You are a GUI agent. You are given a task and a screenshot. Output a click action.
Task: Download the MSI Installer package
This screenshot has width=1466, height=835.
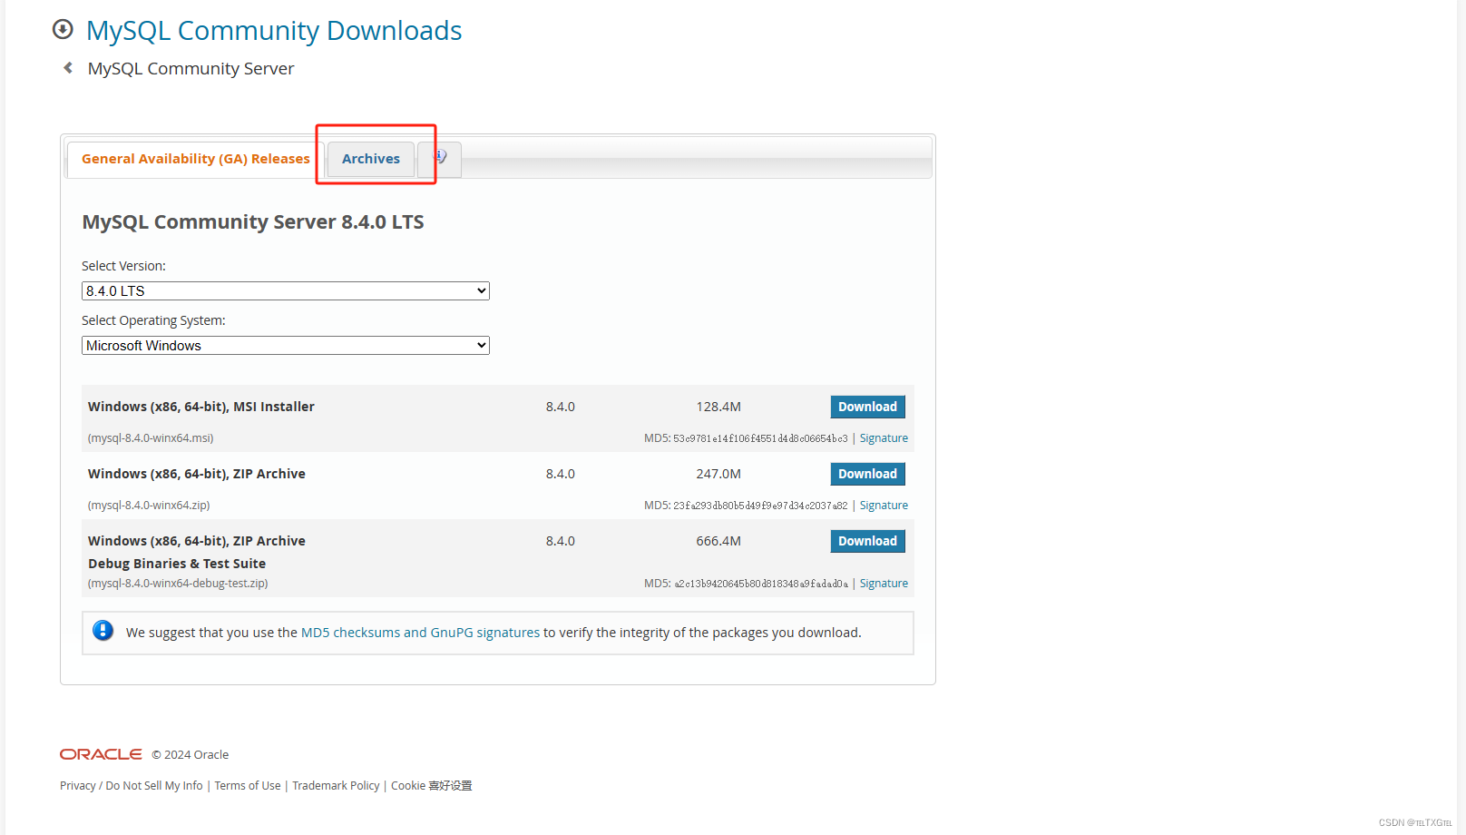pos(867,407)
